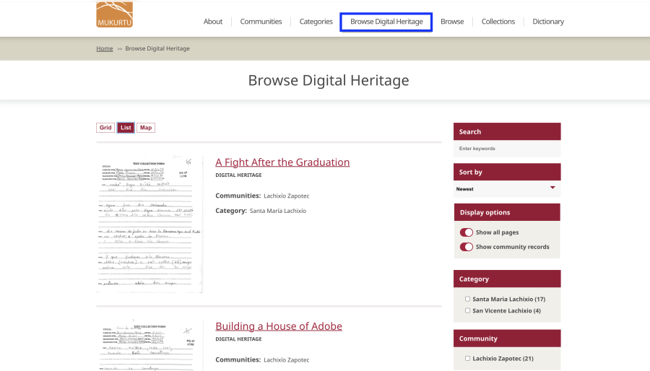Image resolution: width=650 pixels, height=371 pixels.
Task: Click the House of Adobe document thumbnail
Action: click(149, 345)
